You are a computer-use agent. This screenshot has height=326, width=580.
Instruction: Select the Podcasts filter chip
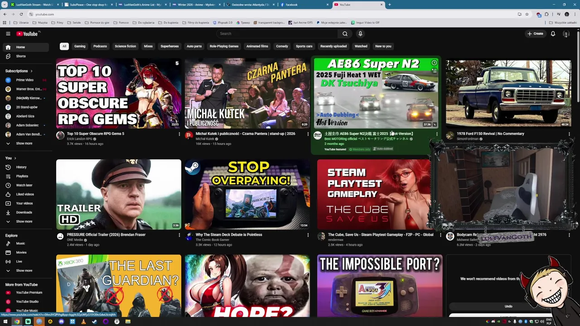coord(100,46)
